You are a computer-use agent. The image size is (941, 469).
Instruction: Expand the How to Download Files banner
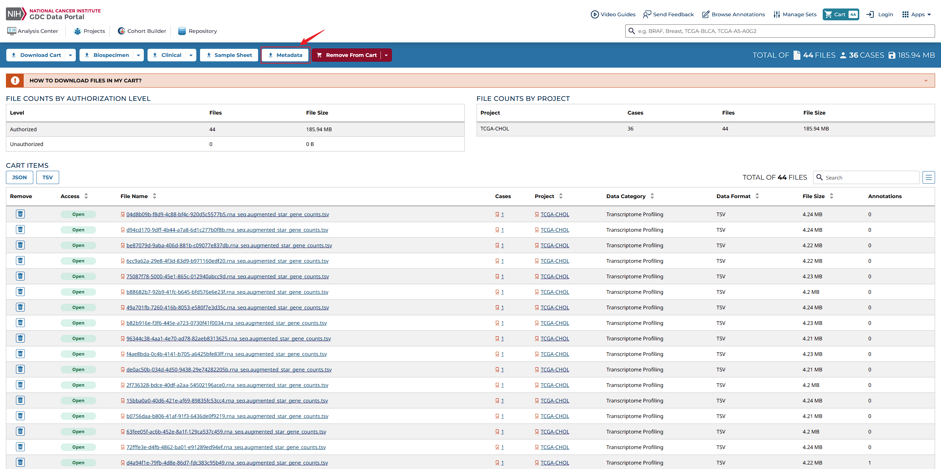pos(470,81)
